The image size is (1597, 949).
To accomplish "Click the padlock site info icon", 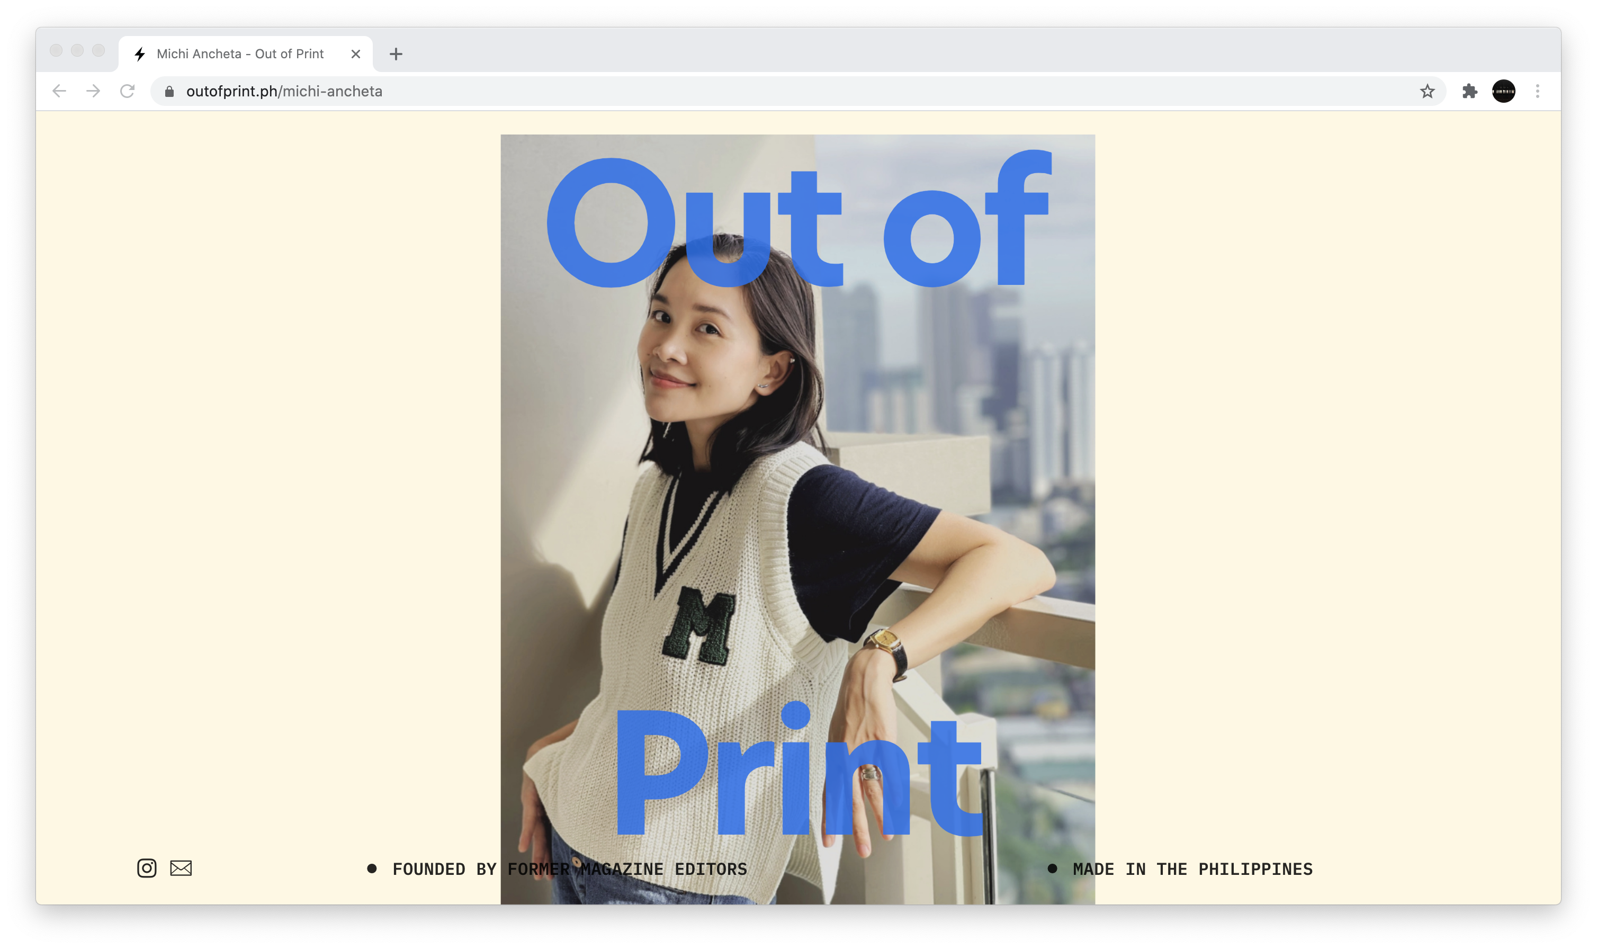I will click(169, 92).
